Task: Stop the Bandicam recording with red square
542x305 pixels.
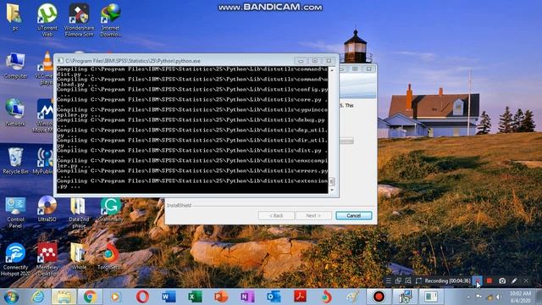Action: click(489, 280)
